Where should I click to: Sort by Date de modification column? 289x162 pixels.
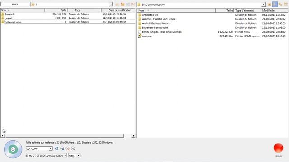coord(118,10)
